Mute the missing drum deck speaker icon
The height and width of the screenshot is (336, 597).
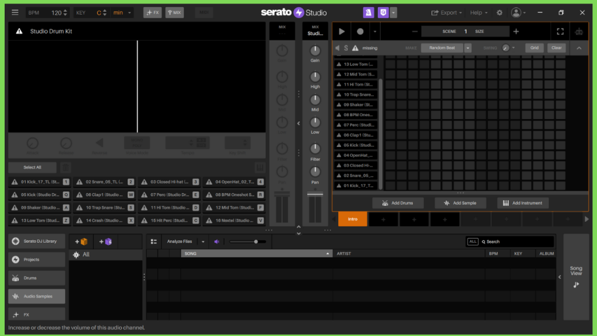(338, 48)
